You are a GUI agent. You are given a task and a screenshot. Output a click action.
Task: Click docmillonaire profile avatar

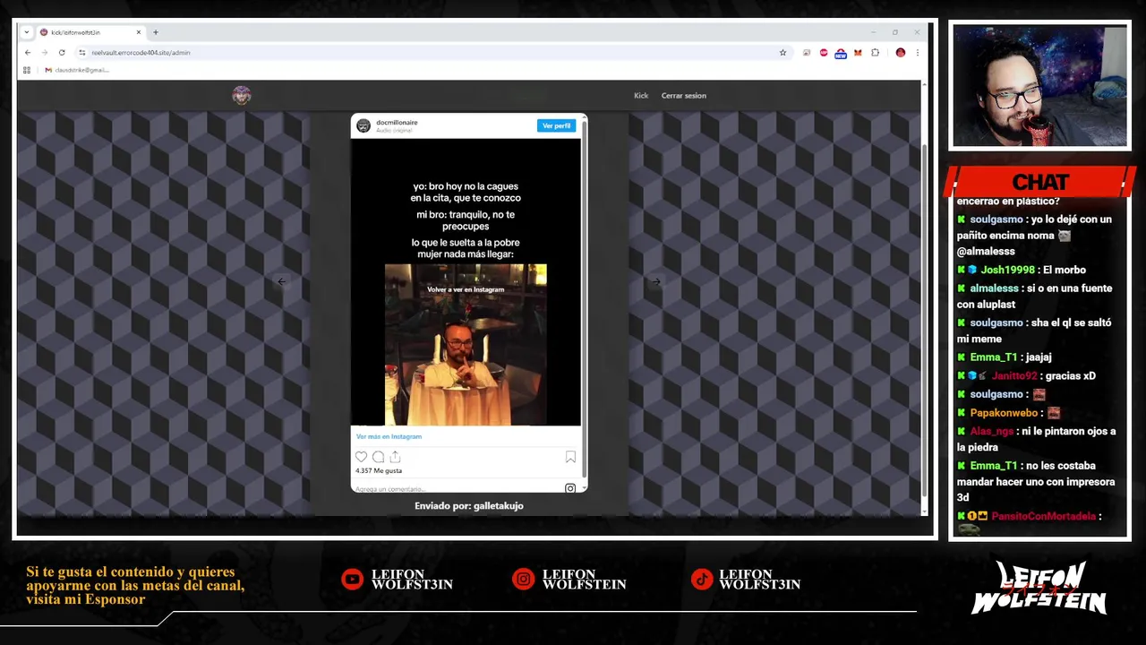363,125
